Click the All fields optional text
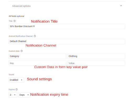 (16, 16)
